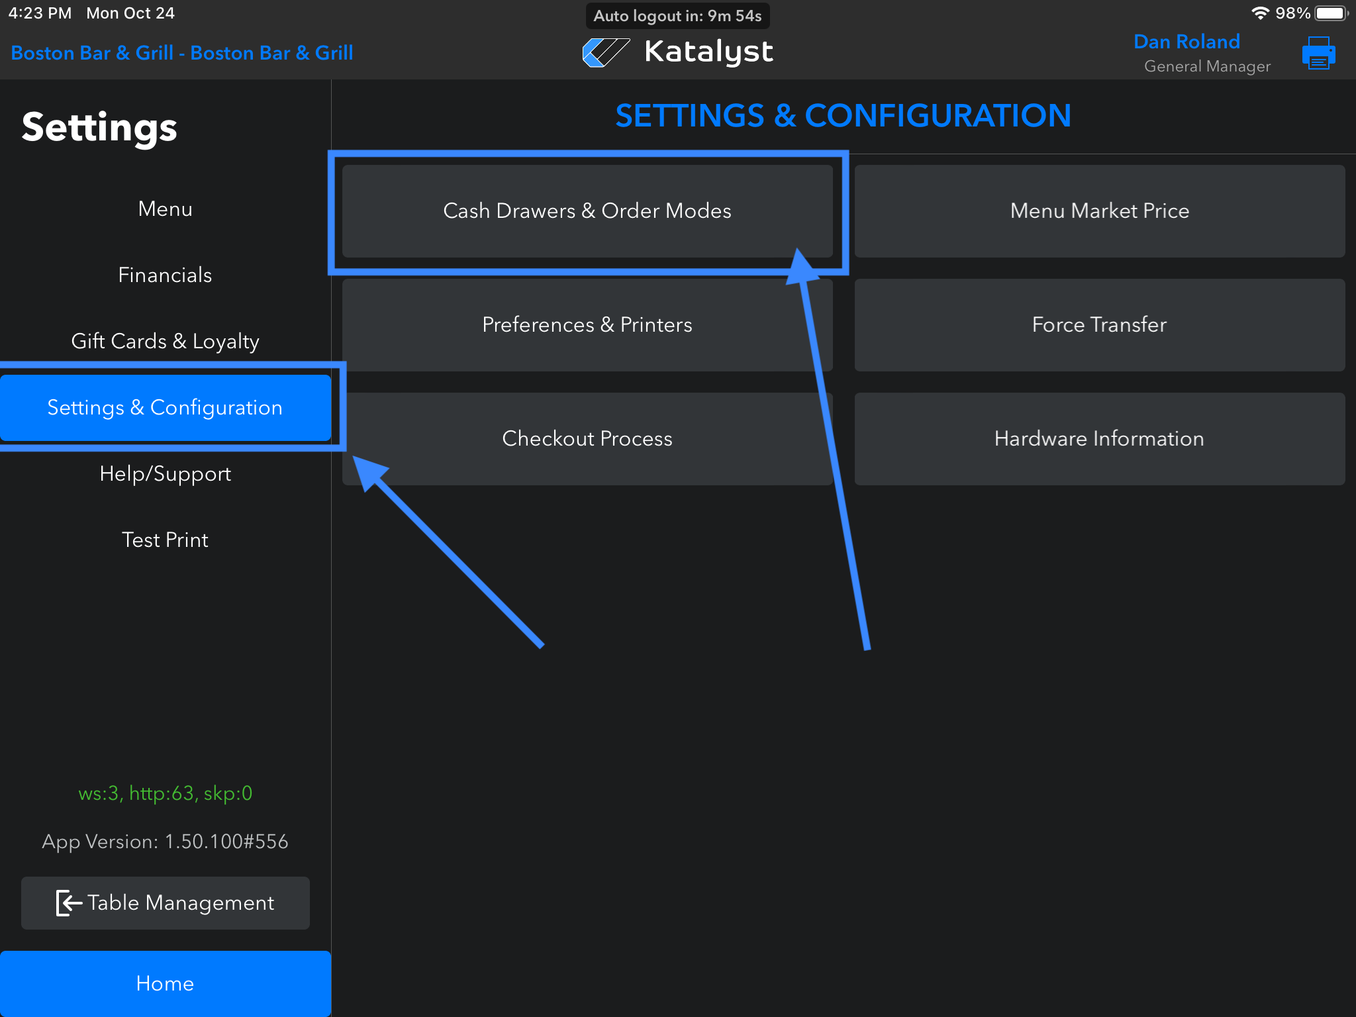Select Force Transfer option
This screenshot has width=1356, height=1017.
pos(1099,325)
